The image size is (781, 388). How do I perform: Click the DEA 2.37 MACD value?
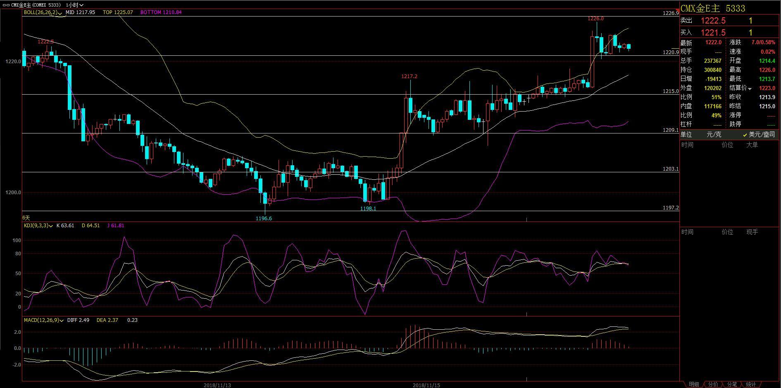coord(107,320)
